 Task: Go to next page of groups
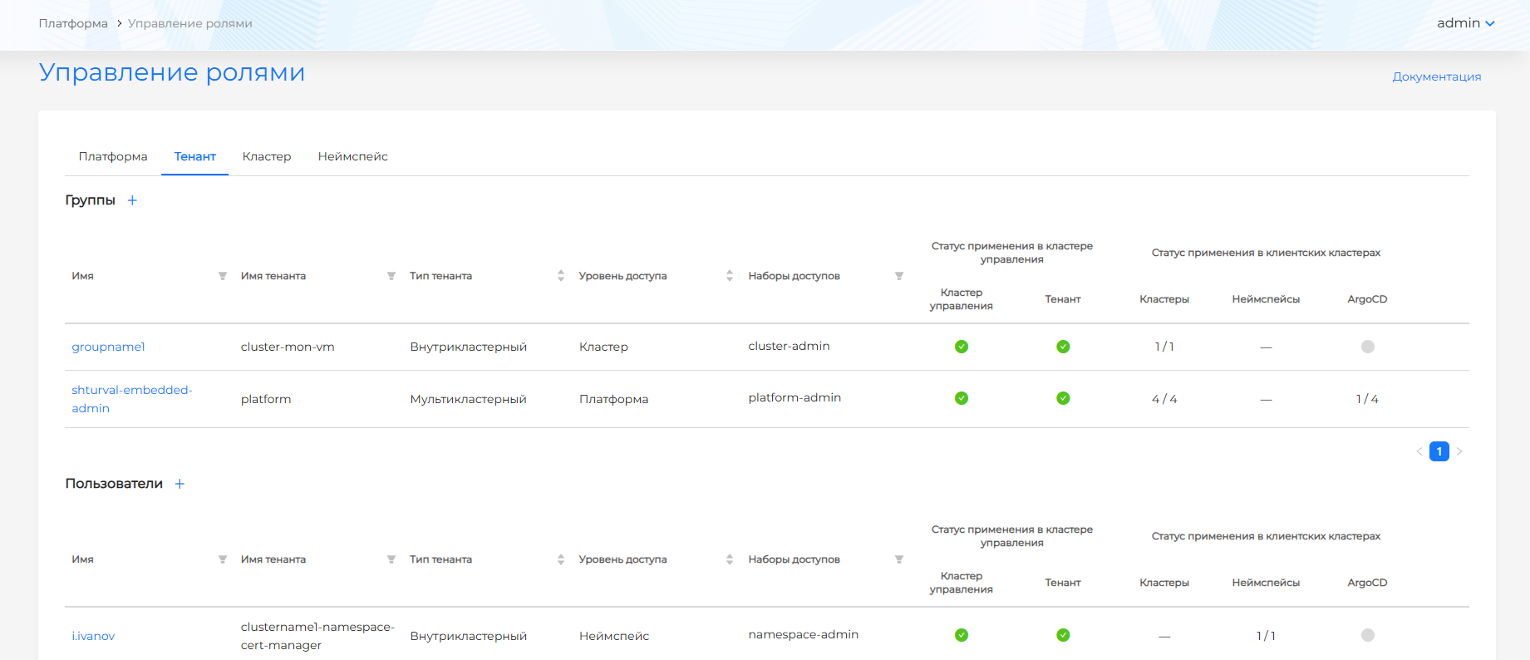click(1459, 451)
